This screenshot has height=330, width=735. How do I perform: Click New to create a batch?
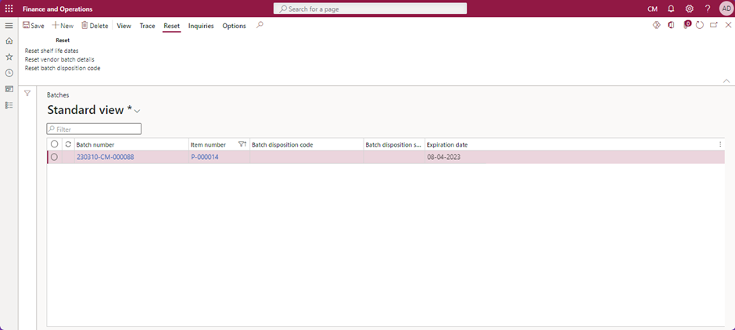tap(63, 26)
